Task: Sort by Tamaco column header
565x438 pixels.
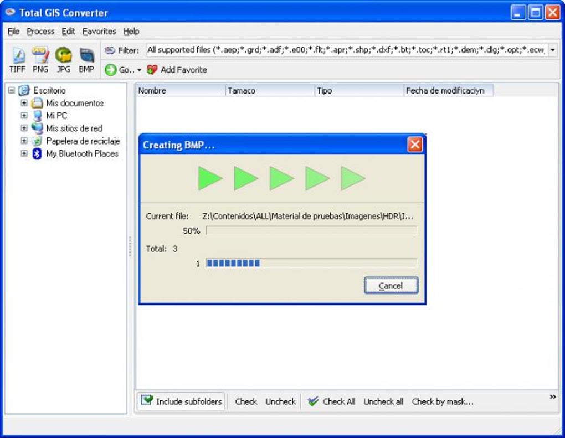Action: coord(270,91)
